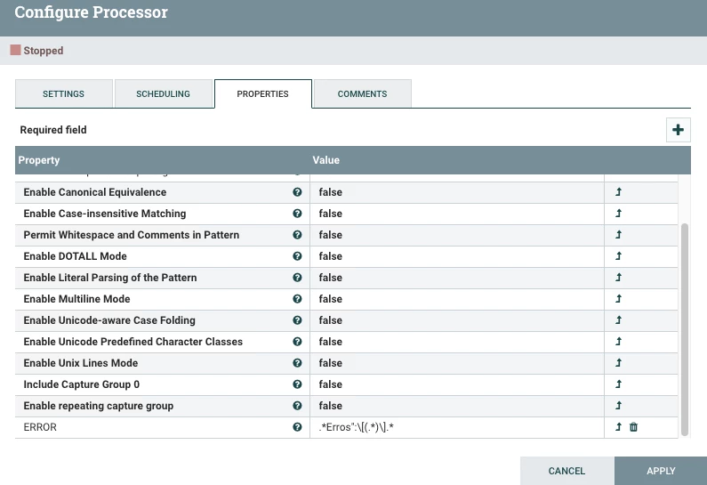Click arrow icon in Unix Lines Mode row
Viewport: 707px width, 485px height.
point(619,363)
